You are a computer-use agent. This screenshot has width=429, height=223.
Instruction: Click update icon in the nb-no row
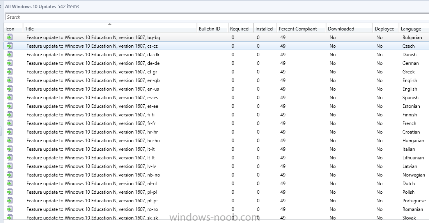click(x=10, y=175)
